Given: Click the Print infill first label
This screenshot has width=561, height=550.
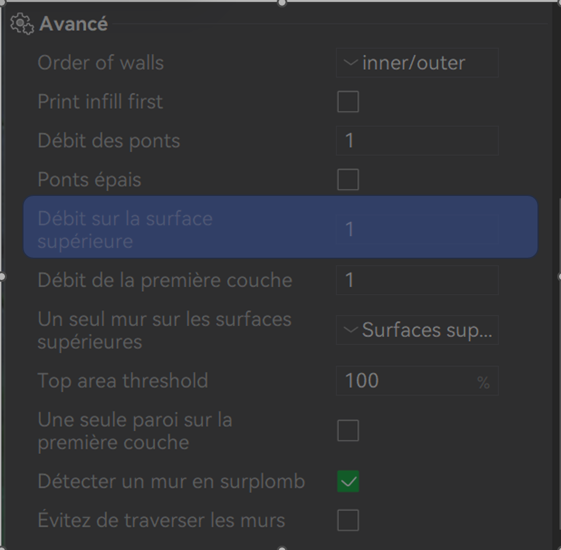Looking at the screenshot, I should (100, 102).
